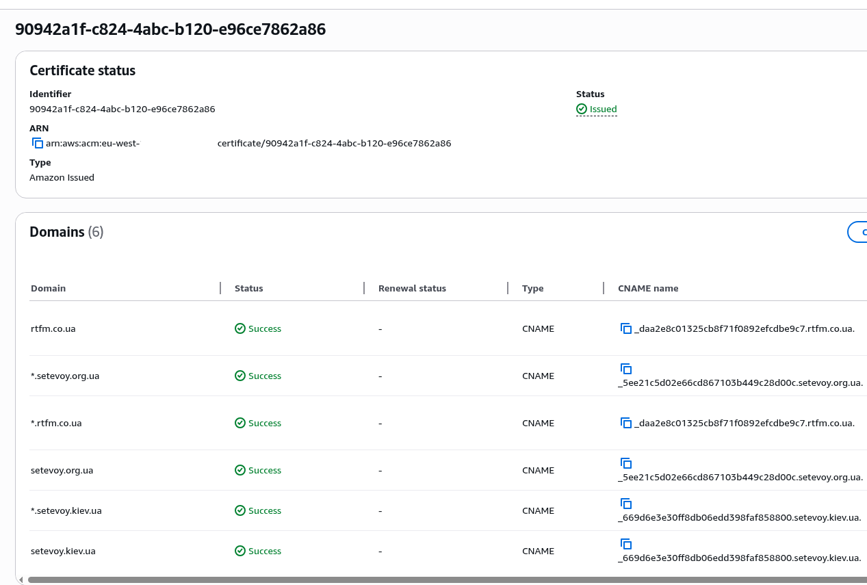Click the Issued status link
The image size is (867, 585).
click(x=603, y=109)
